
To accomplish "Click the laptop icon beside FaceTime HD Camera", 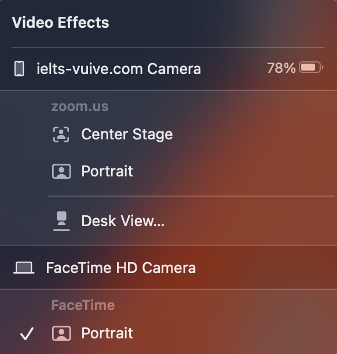I will pos(24,268).
